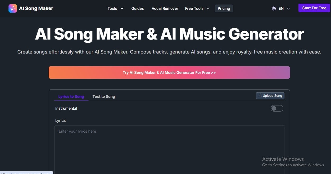Viewport: 331px width, 174px height.
Task: Click the gradient Try For Free bar
Action: [169, 72]
